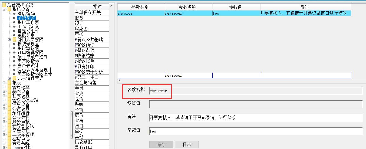The image size is (366, 149).
Task: Expand the 公关销售 tree node
Action: pos(4,117)
